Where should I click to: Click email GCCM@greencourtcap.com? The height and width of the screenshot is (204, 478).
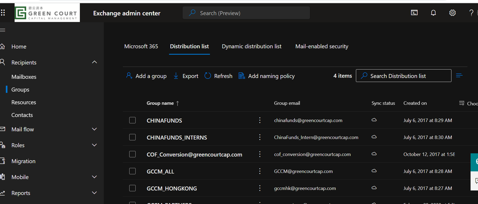click(303, 171)
